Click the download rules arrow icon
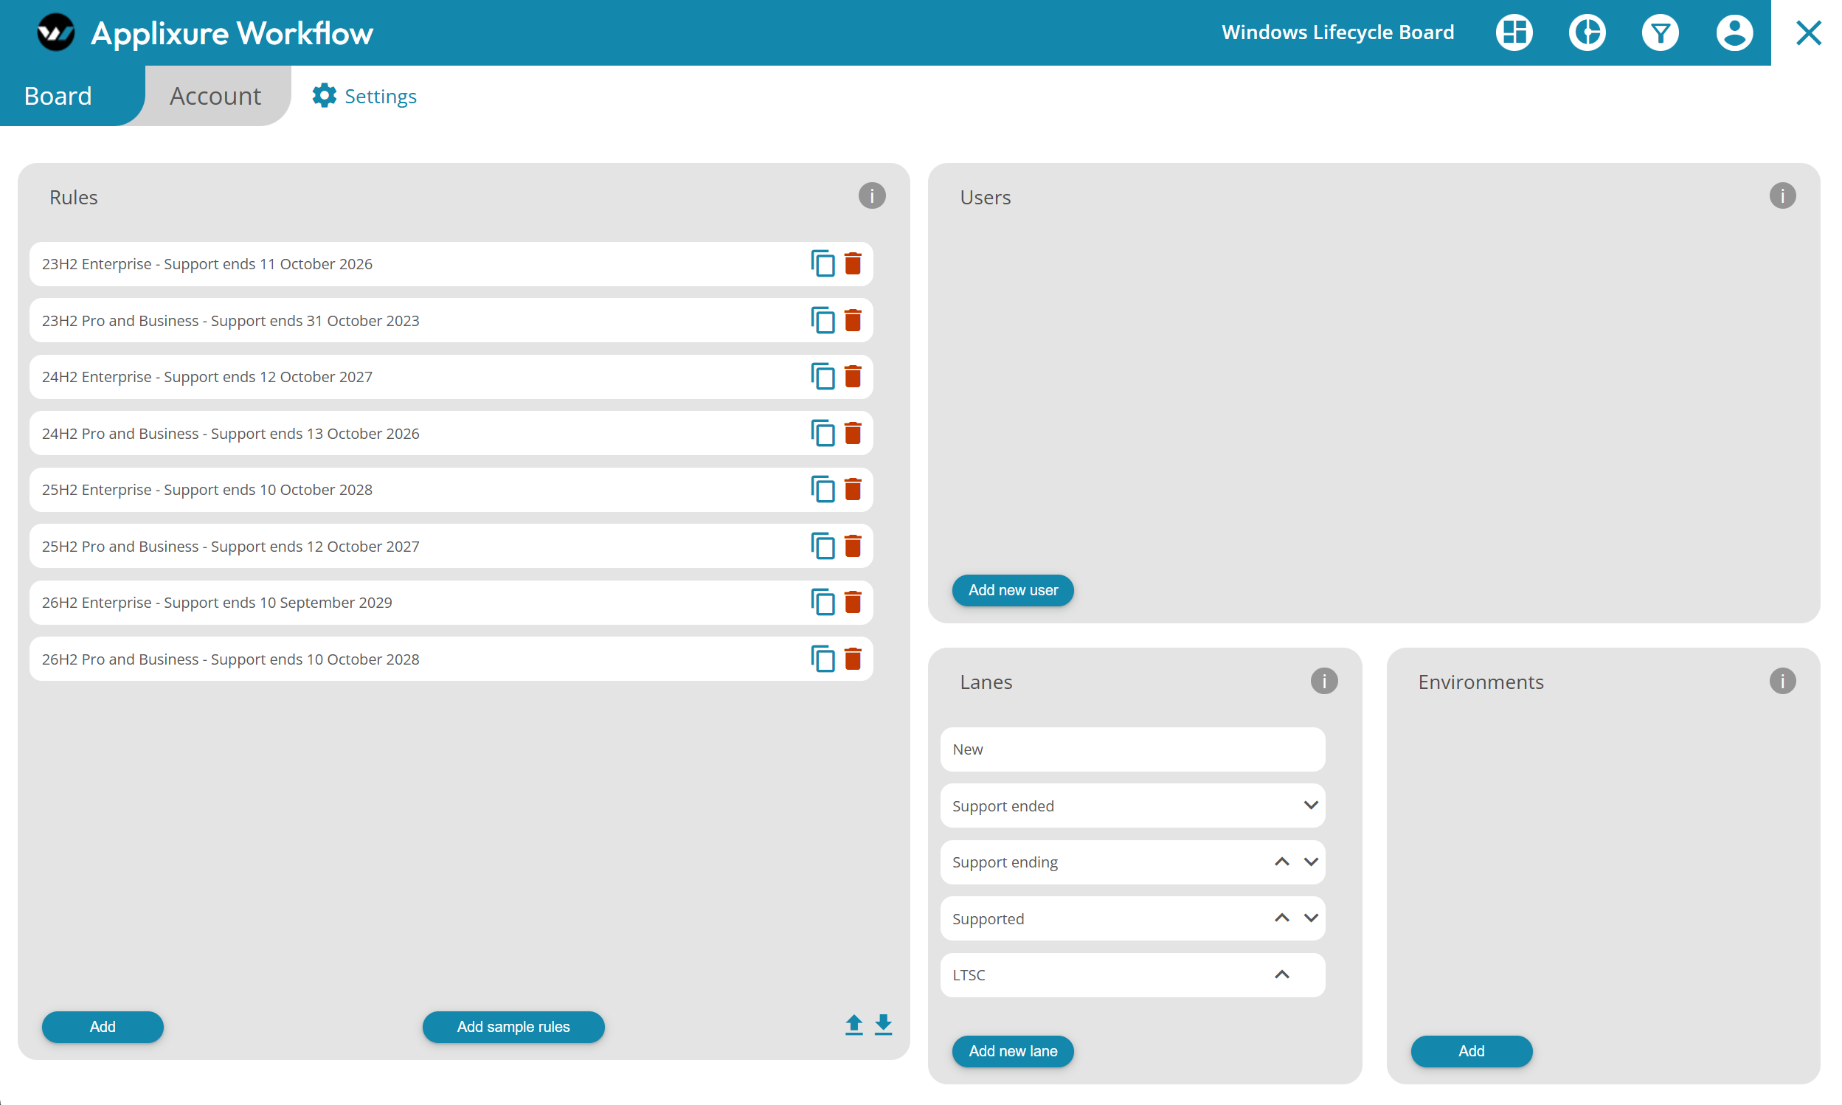Screen dimensions: 1842x1105 pyautogui.click(x=883, y=1025)
